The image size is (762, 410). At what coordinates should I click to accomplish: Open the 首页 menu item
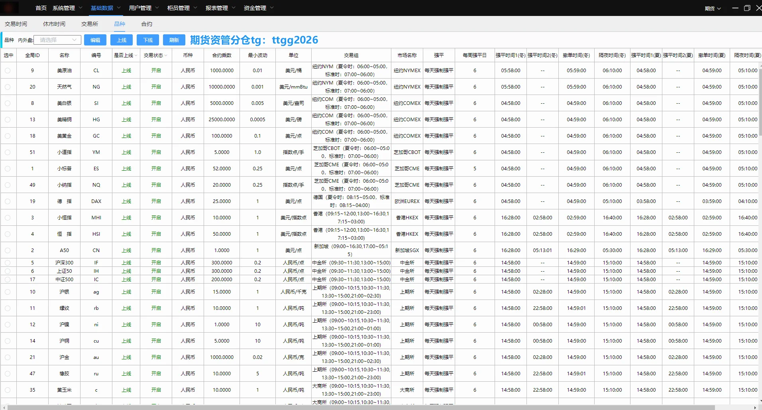(x=41, y=8)
